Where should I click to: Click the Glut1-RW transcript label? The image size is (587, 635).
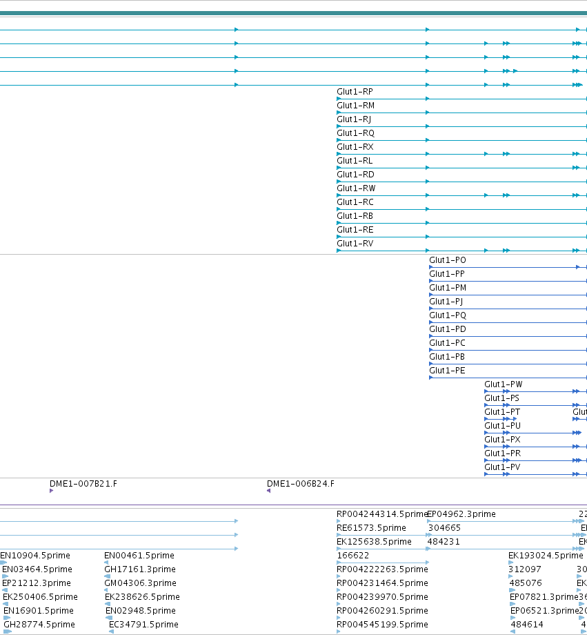[x=356, y=188]
